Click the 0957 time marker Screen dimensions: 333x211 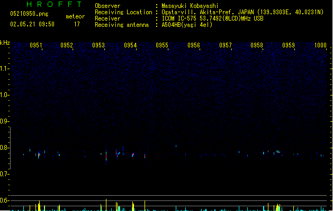coord(226,45)
